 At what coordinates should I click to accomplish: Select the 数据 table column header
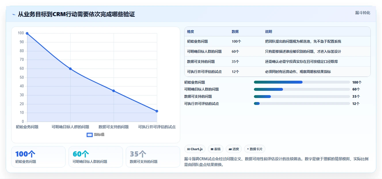coord(235,32)
